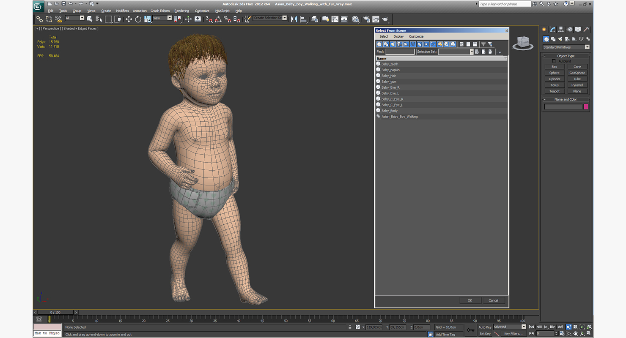Image resolution: width=626 pixels, height=338 pixels.
Task: Click the Play Animation button
Action: coord(546,327)
